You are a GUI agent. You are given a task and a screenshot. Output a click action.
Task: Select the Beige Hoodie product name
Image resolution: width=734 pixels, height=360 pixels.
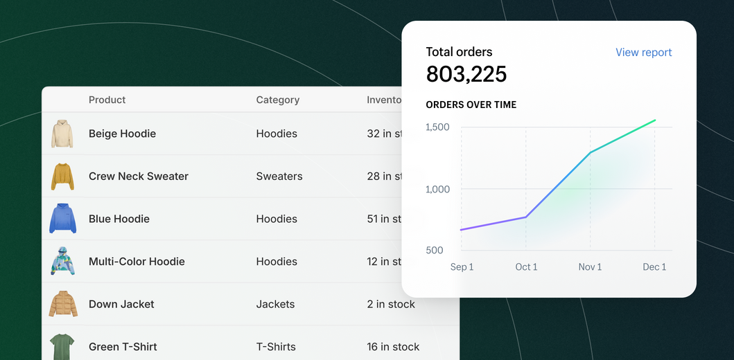122,134
